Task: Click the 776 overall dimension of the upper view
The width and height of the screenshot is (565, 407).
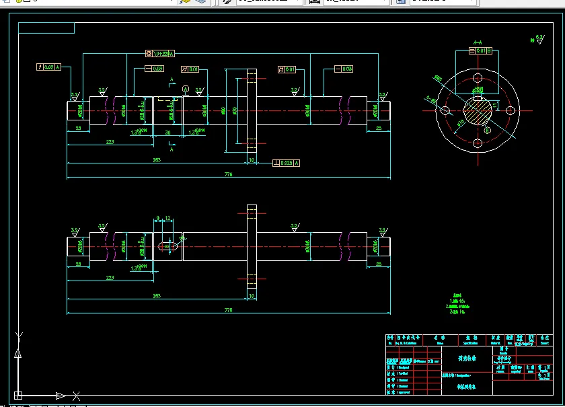Action: click(x=229, y=174)
